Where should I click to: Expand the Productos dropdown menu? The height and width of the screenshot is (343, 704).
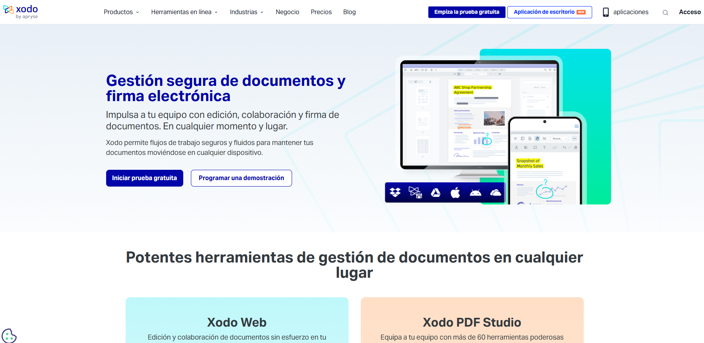tap(121, 12)
